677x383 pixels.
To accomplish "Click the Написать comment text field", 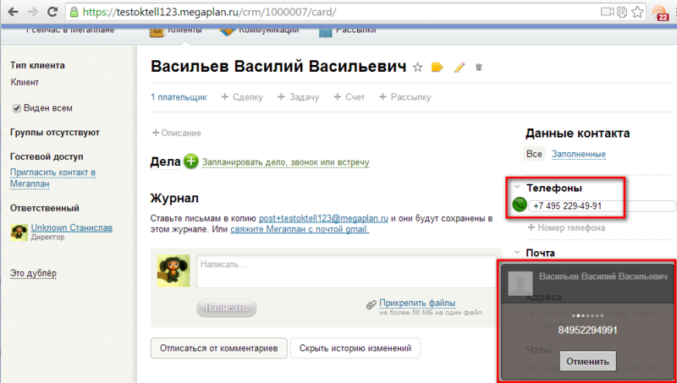I will click(345, 271).
